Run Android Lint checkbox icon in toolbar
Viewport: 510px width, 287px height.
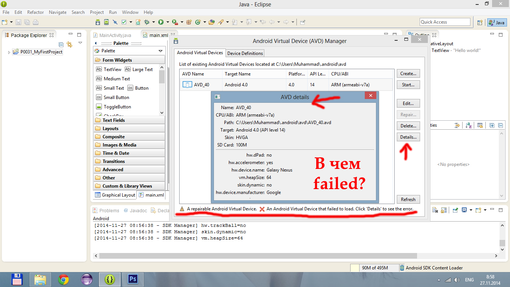coord(124,22)
